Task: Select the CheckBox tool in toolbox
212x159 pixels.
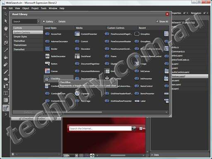Action: tap(6, 108)
